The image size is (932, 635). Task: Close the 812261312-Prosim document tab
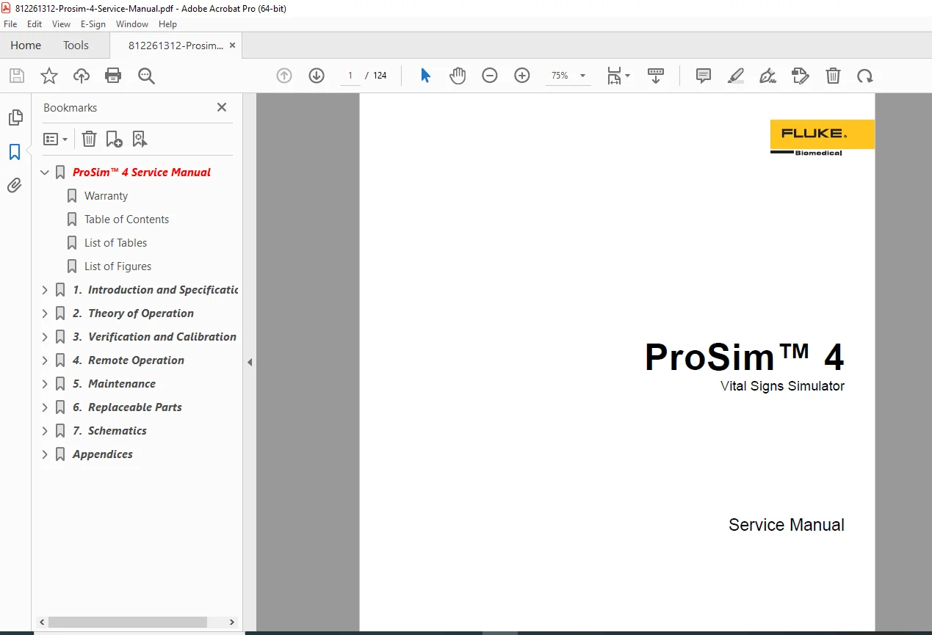tap(233, 46)
